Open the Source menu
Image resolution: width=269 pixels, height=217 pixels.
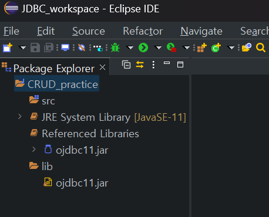[x=89, y=31]
